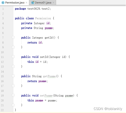Click the Demo01.java runnable class icon
This screenshot has height=113, width=126.
[33, 3]
